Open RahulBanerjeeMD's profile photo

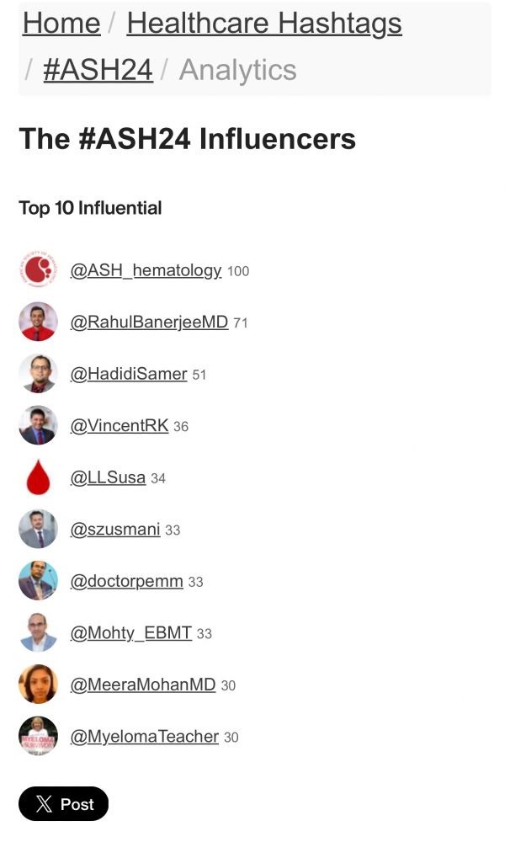click(38, 322)
